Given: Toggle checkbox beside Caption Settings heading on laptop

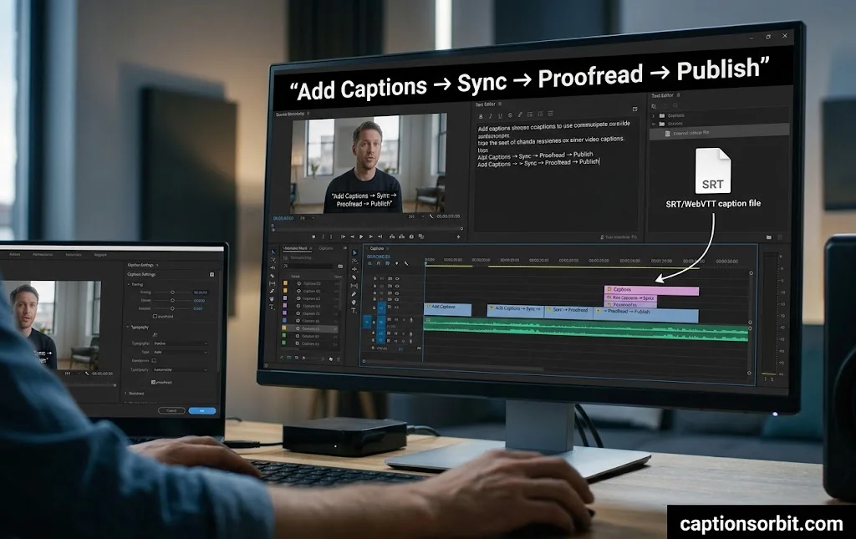Looking at the screenshot, I should point(211,274).
